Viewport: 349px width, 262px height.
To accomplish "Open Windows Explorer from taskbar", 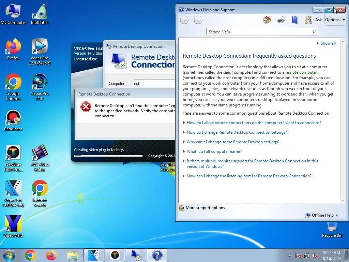I will pyautogui.click(x=73, y=255).
